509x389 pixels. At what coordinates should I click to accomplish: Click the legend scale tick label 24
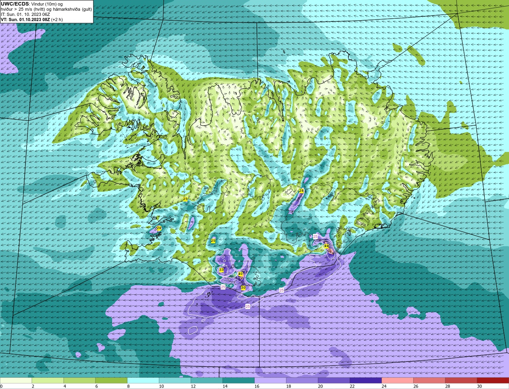(384, 386)
